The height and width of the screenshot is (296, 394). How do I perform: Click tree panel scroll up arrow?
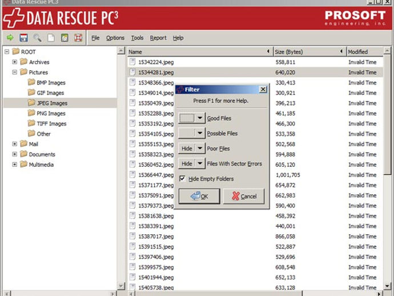121,51
